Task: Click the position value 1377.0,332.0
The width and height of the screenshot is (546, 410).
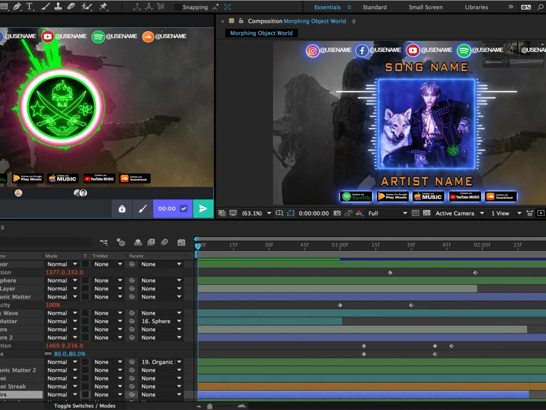Action: pos(64,272)
